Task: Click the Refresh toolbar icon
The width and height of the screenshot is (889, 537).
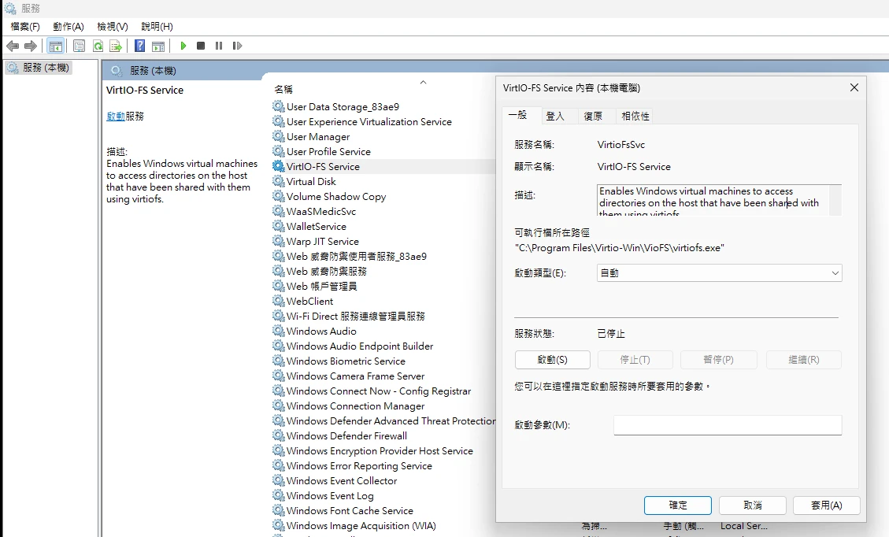Action: (98, 46)
